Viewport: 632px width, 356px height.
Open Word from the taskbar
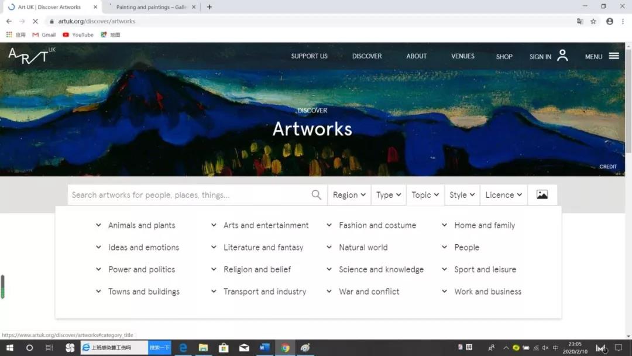point(264,348)
